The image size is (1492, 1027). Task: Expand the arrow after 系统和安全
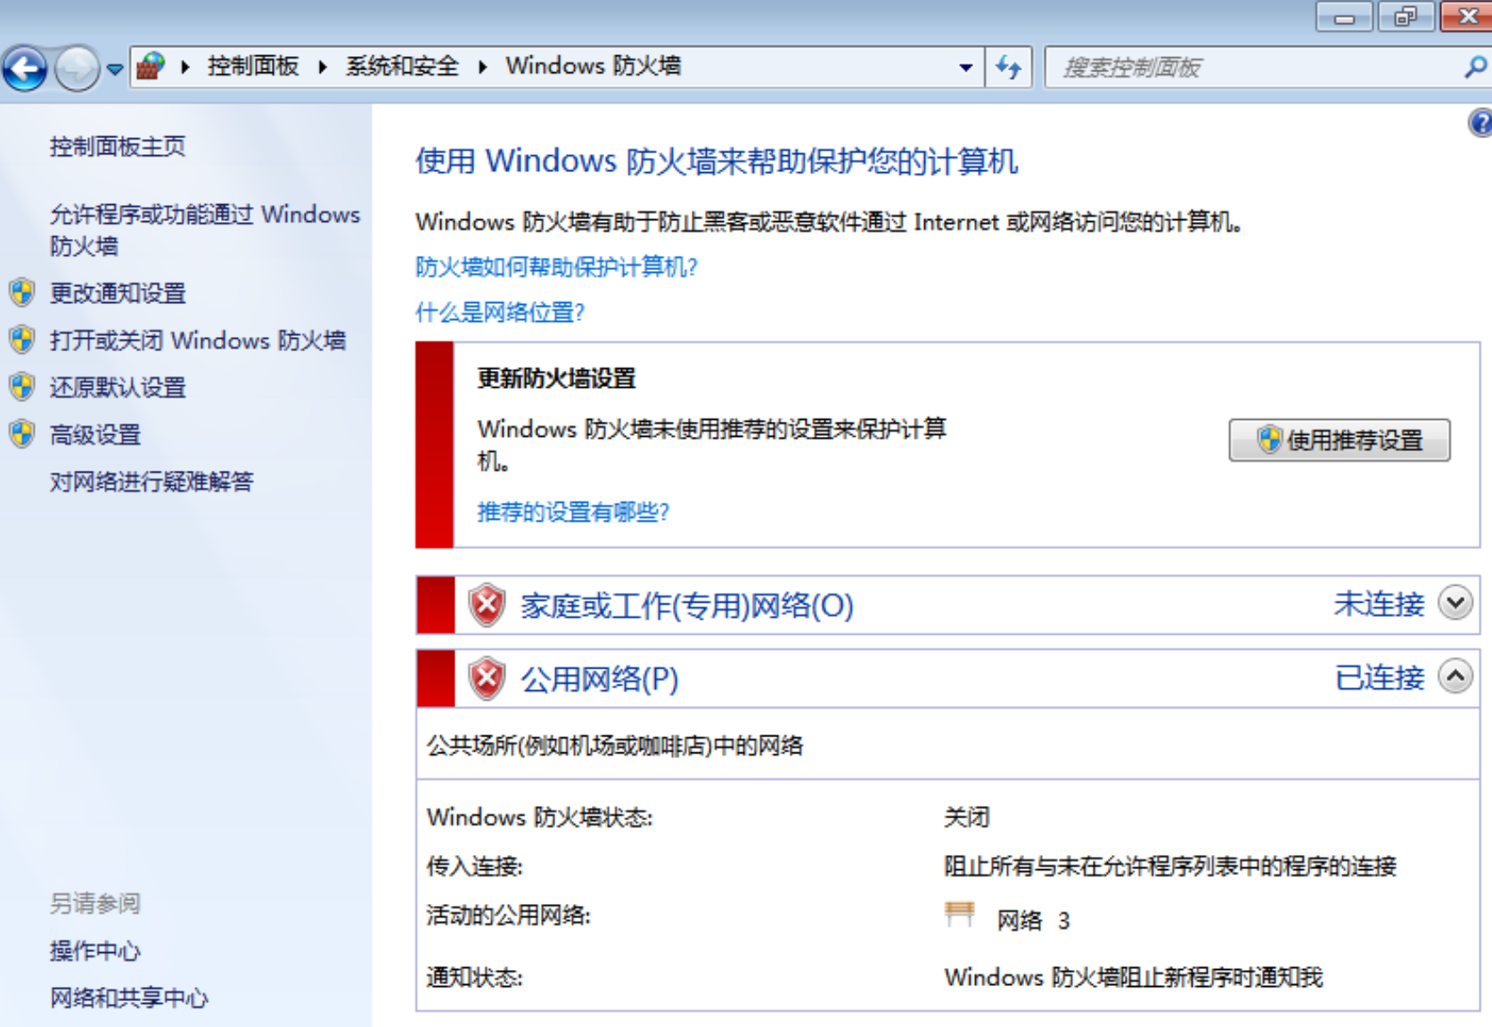pos(482,67)
